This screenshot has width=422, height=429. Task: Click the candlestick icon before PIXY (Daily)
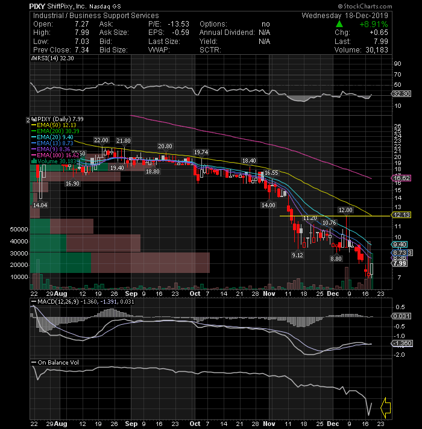[x=34, y=119]
